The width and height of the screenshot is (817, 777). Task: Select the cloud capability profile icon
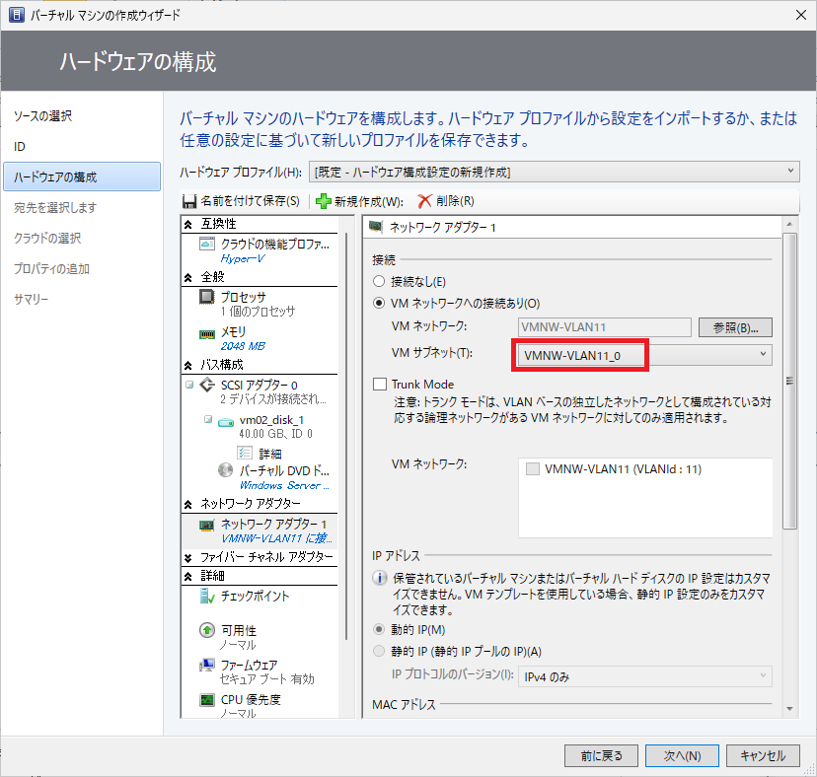coord(207,244)
